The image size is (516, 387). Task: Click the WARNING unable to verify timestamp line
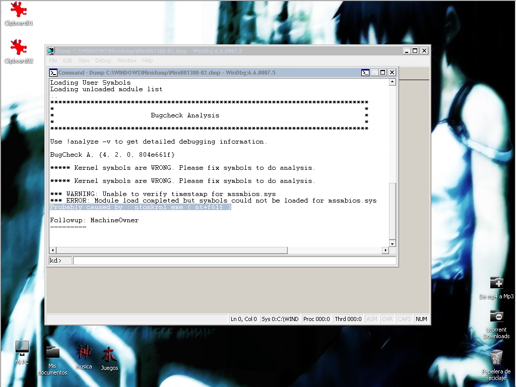163,194
